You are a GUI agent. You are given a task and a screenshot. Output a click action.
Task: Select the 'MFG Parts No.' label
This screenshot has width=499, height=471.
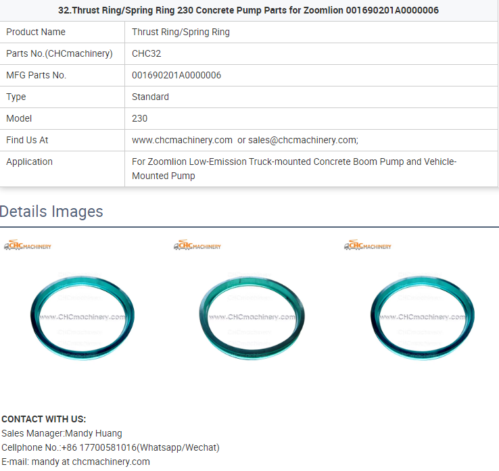coord(36,76)
